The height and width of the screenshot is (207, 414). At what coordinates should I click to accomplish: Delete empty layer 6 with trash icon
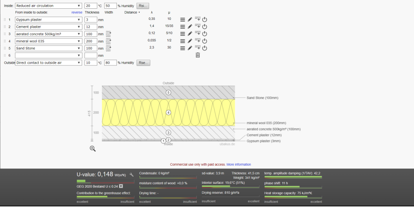tap(197, 55)
